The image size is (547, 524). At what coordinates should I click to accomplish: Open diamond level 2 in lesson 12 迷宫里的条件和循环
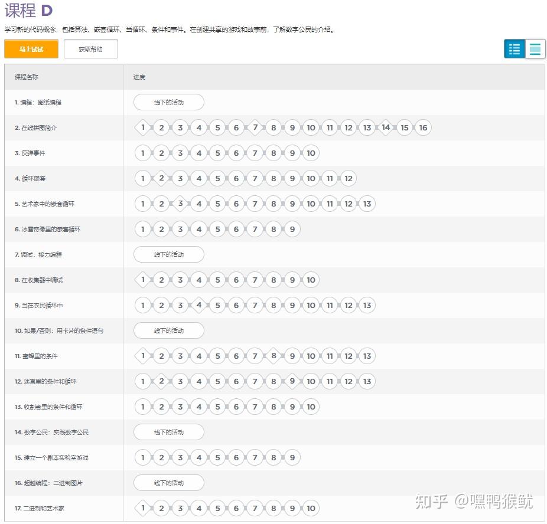[x=161, y=381]
